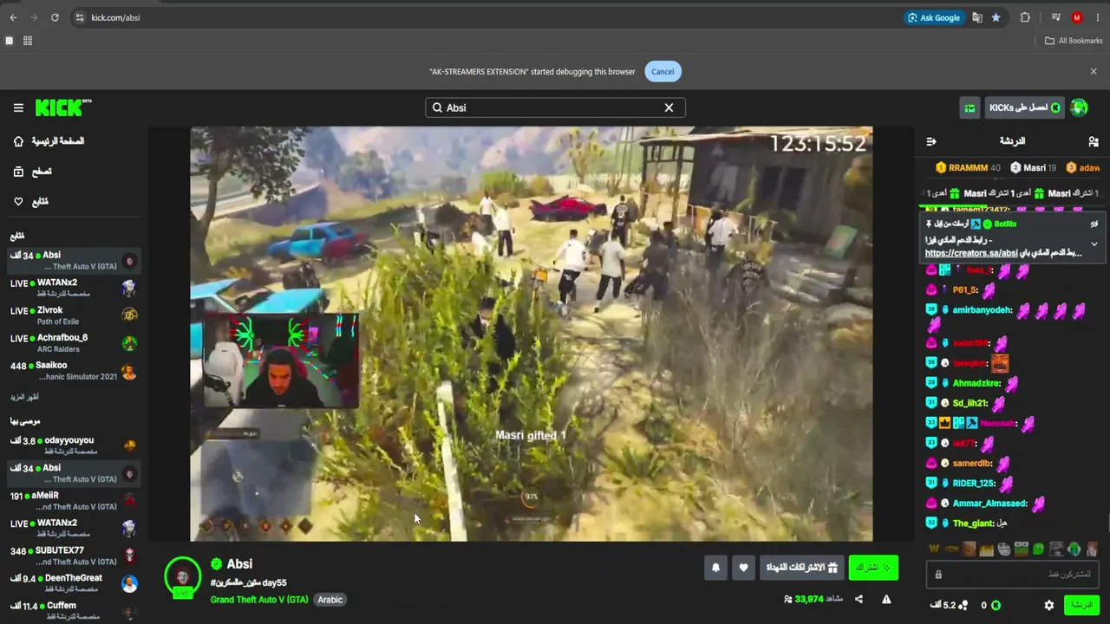
Task: Open WATANx2 channel in following list
Action: 74,288
